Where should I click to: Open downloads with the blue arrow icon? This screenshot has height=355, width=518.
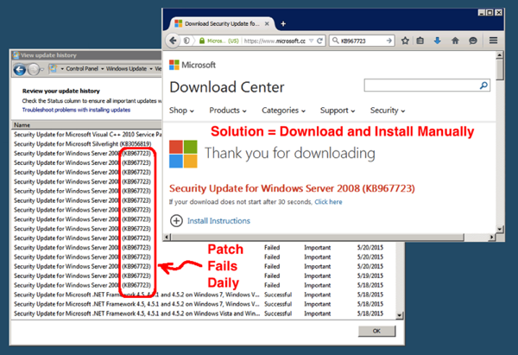coord(438,41)
